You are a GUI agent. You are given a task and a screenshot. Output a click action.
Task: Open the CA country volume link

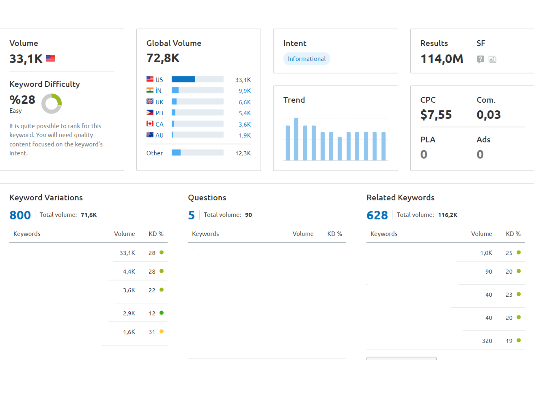pos(160,124)
